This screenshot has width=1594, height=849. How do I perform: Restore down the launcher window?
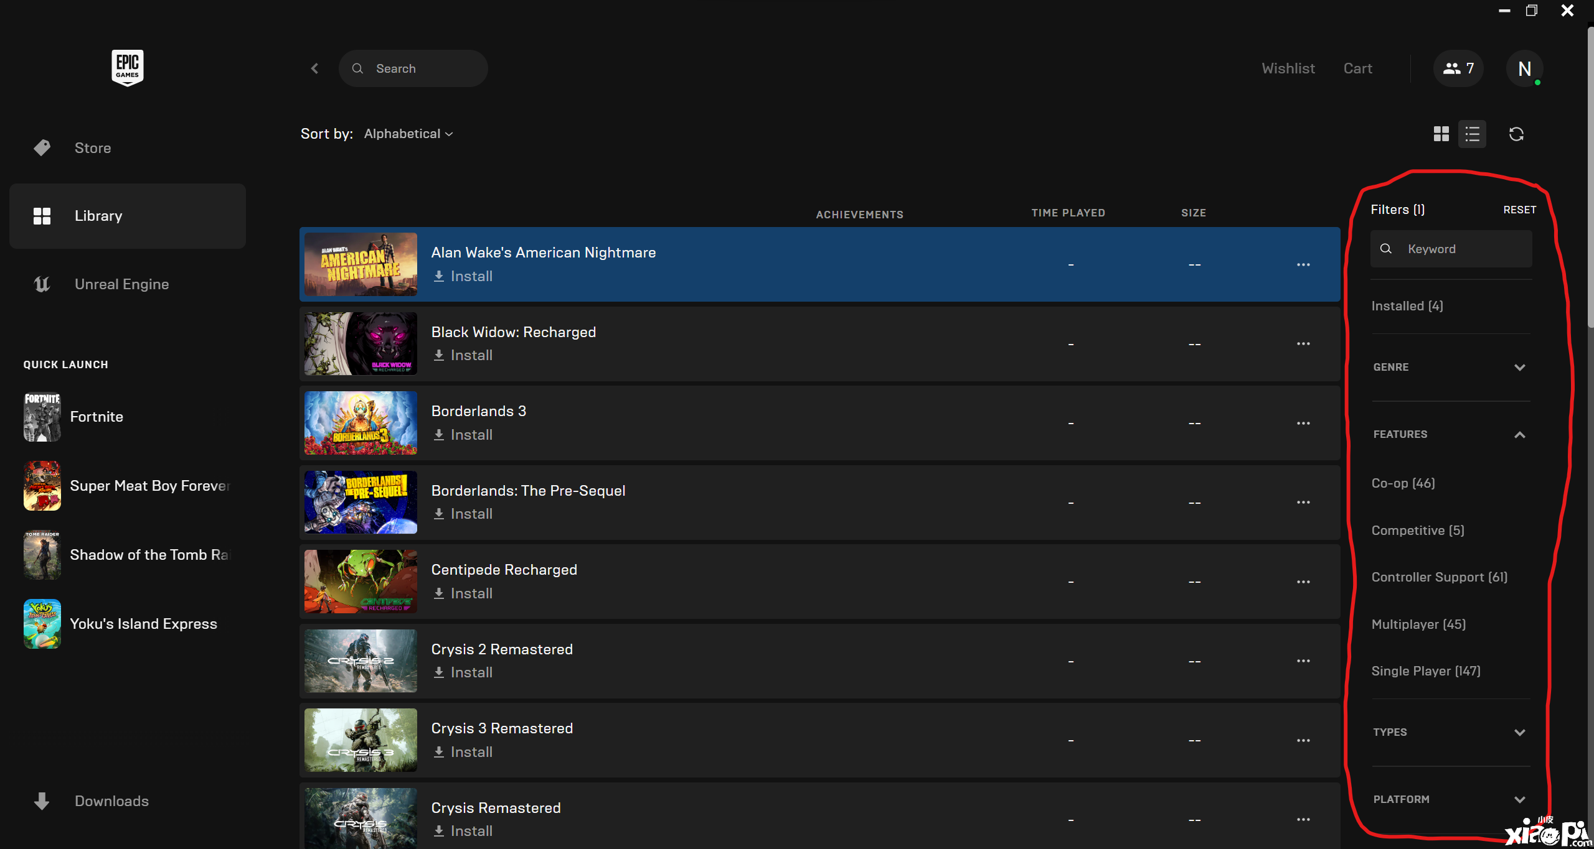(1532, 11)
